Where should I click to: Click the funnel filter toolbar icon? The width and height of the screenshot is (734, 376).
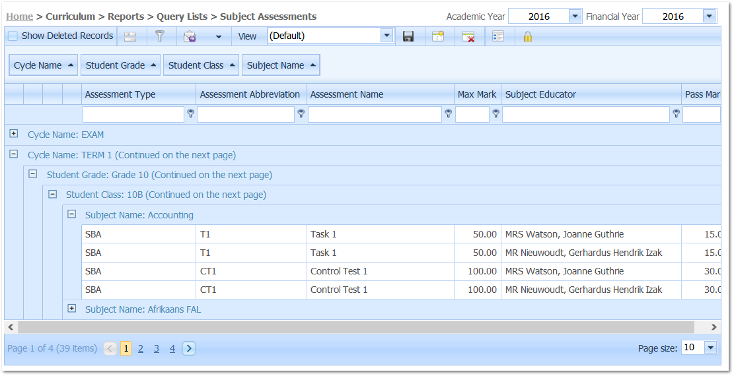[x=160, y=36]
